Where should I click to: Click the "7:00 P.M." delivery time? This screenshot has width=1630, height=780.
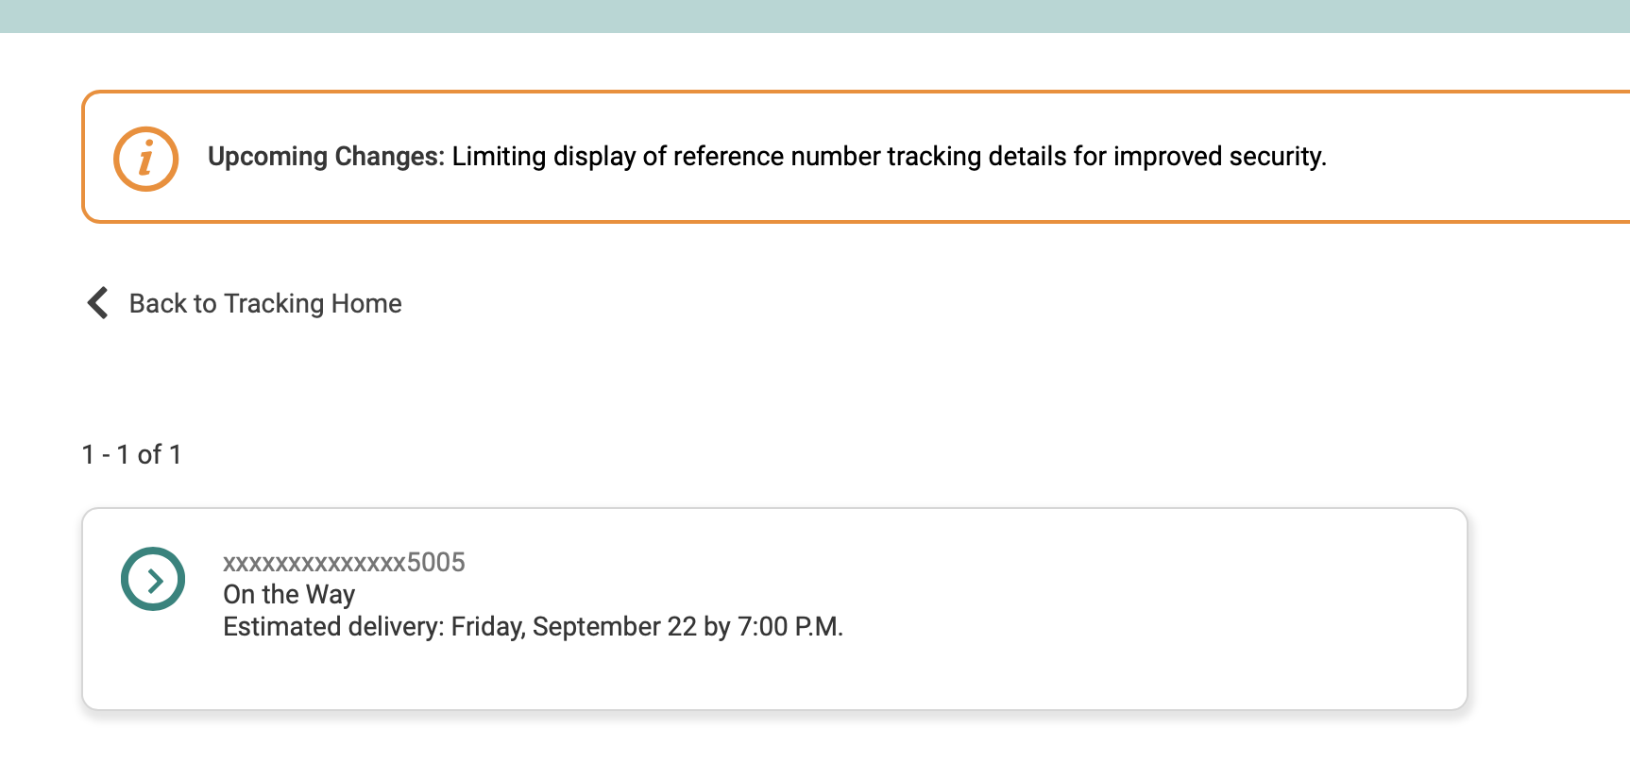tap(790, 627)
